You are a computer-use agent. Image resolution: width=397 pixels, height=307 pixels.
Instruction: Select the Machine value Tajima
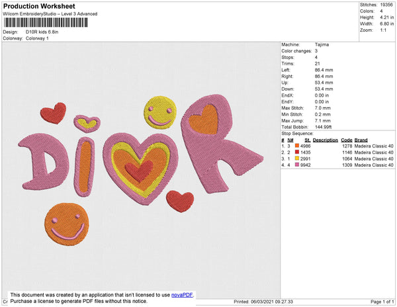pyautogui.click(x=322, y=44)
